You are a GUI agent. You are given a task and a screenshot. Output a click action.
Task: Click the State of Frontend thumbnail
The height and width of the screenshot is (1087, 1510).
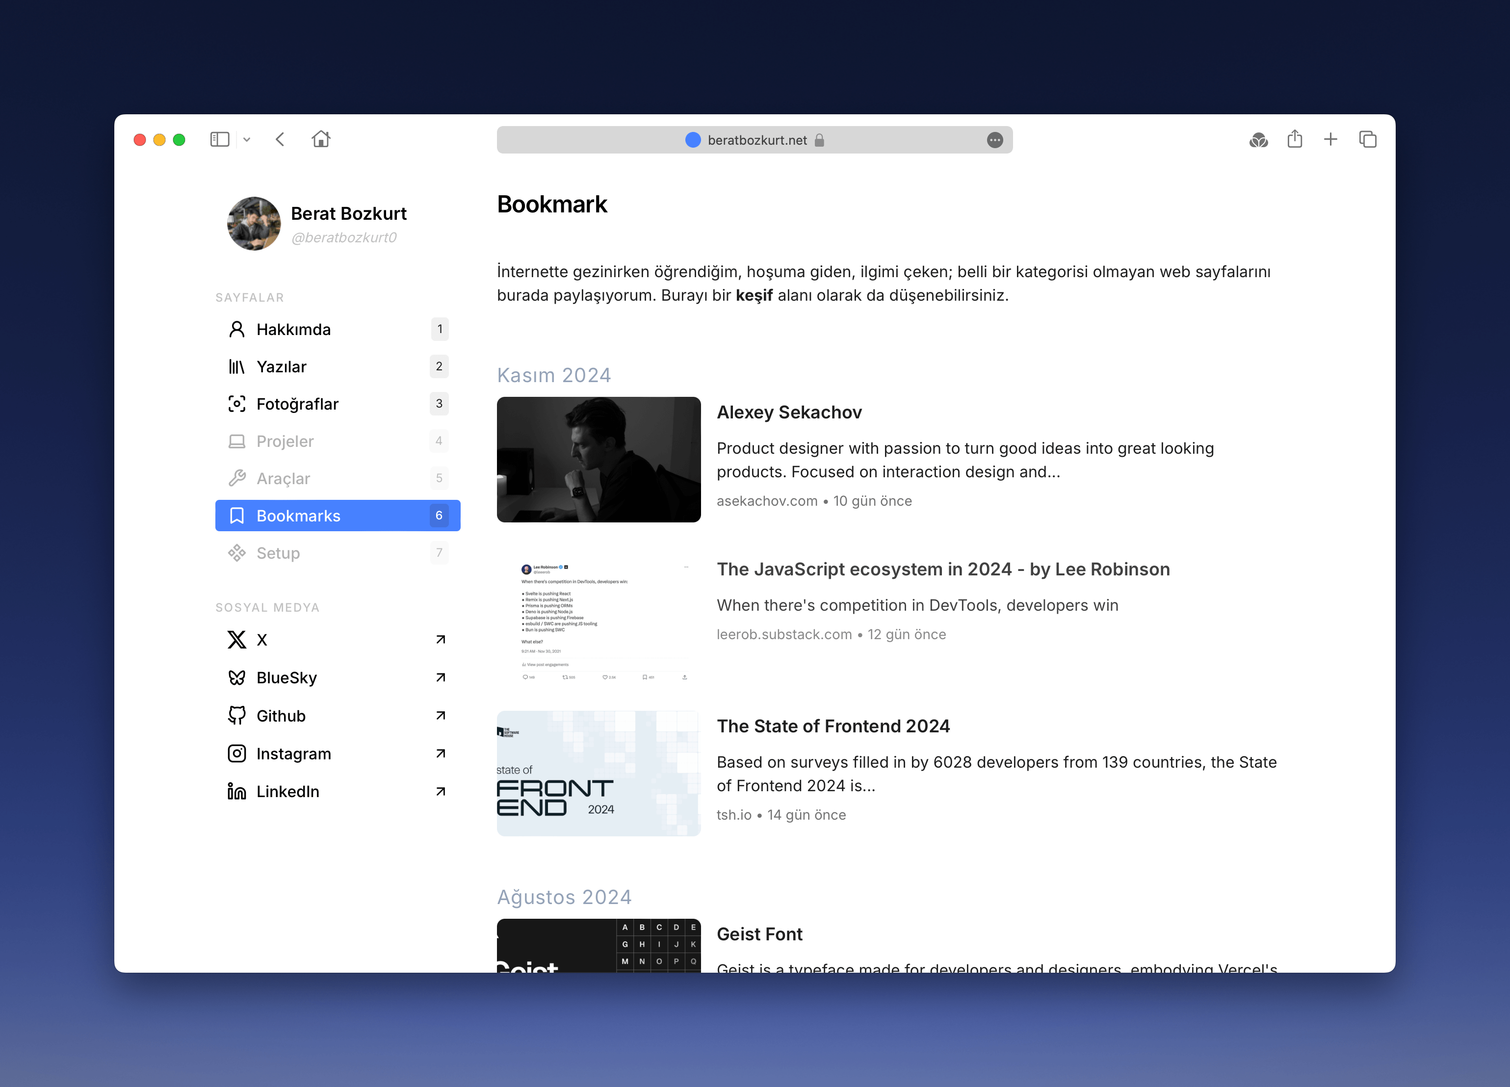click(599, 774)
